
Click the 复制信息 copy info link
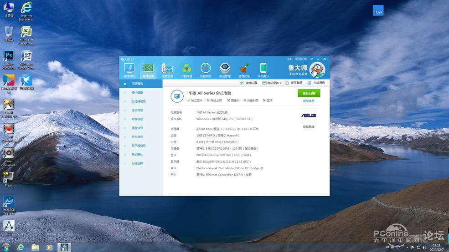click(309, 101)
